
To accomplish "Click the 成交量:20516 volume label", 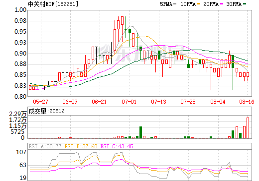I will point(46,111).
